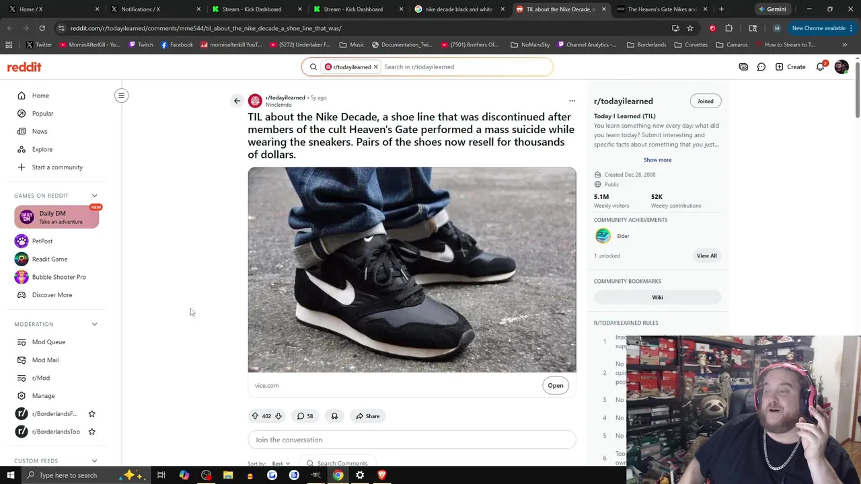Screen dimensions: 861x484
Task: Click r/todayilearned link in post header
Action: [285, 97]
